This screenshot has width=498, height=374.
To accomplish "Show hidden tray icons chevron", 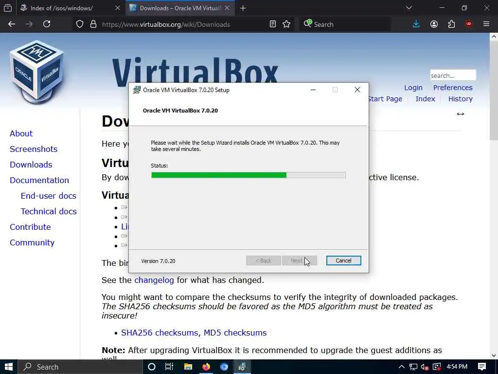I will (401, 367).
